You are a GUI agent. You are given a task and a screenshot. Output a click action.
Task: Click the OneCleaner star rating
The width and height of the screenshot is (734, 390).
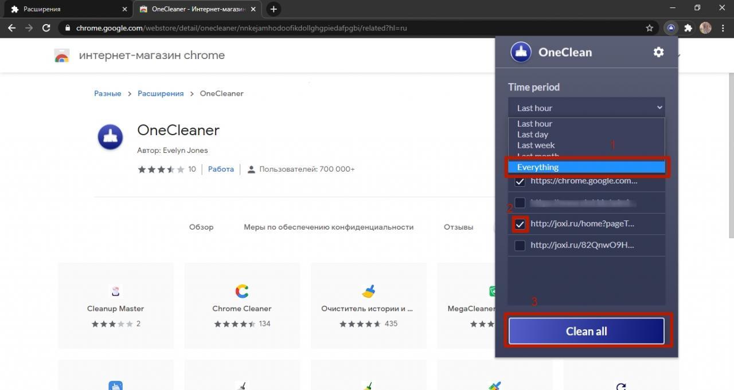161,170
